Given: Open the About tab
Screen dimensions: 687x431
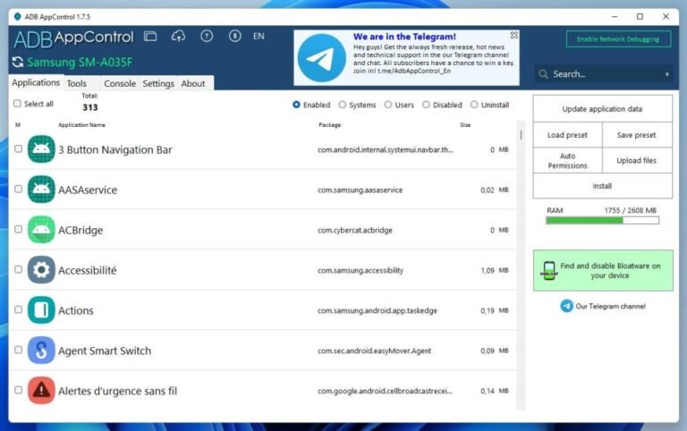Looking at the screenshot, I should (x=193, y=83).
